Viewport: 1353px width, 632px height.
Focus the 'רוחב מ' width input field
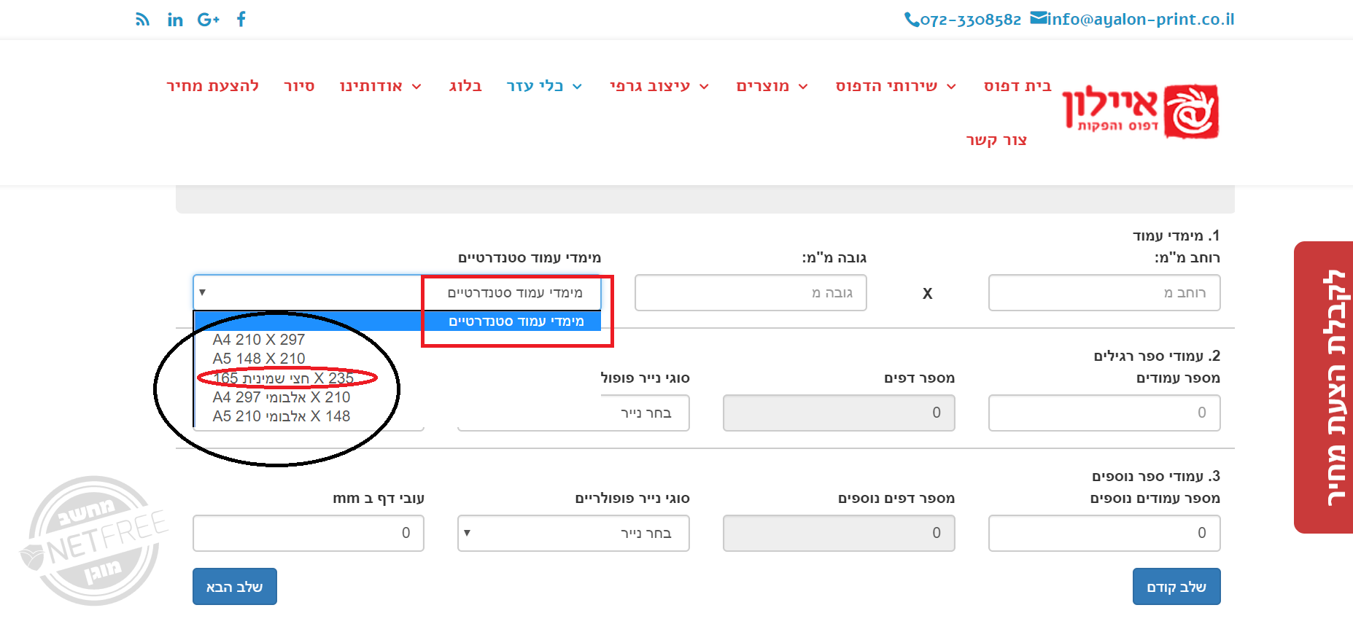[1104, 293]
